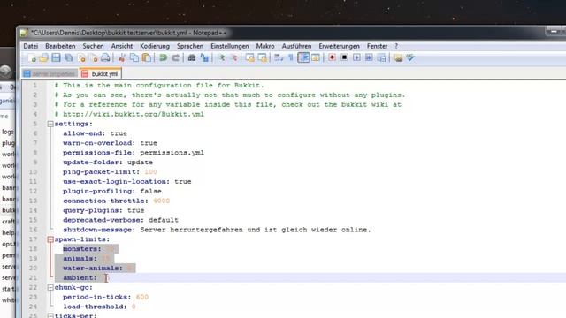Place cursor in line 'allow-end: true'
The width and height of the screenshot is (566, 318).
[x=95, y=133]
